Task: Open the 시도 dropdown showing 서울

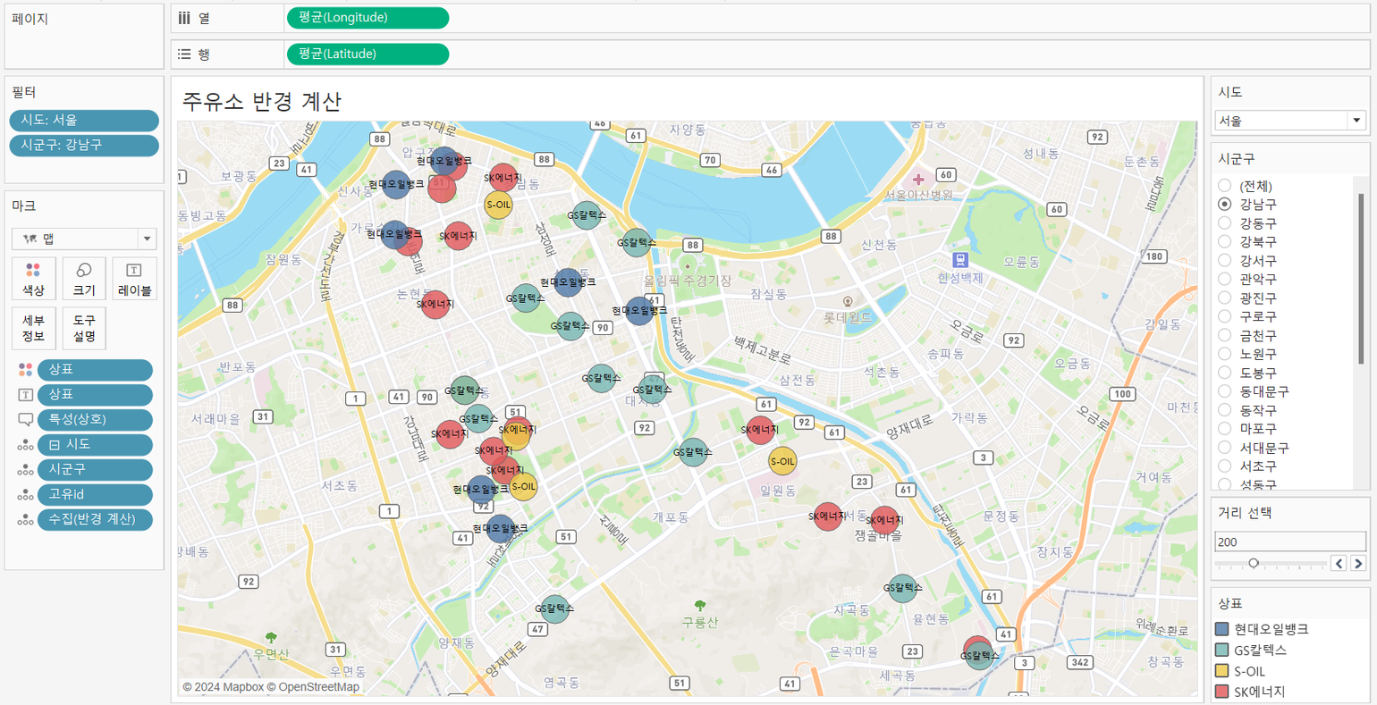Action: 1290,121
